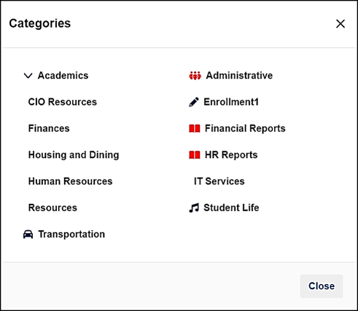Open the CIO Resources category

[x=63, y=102]
